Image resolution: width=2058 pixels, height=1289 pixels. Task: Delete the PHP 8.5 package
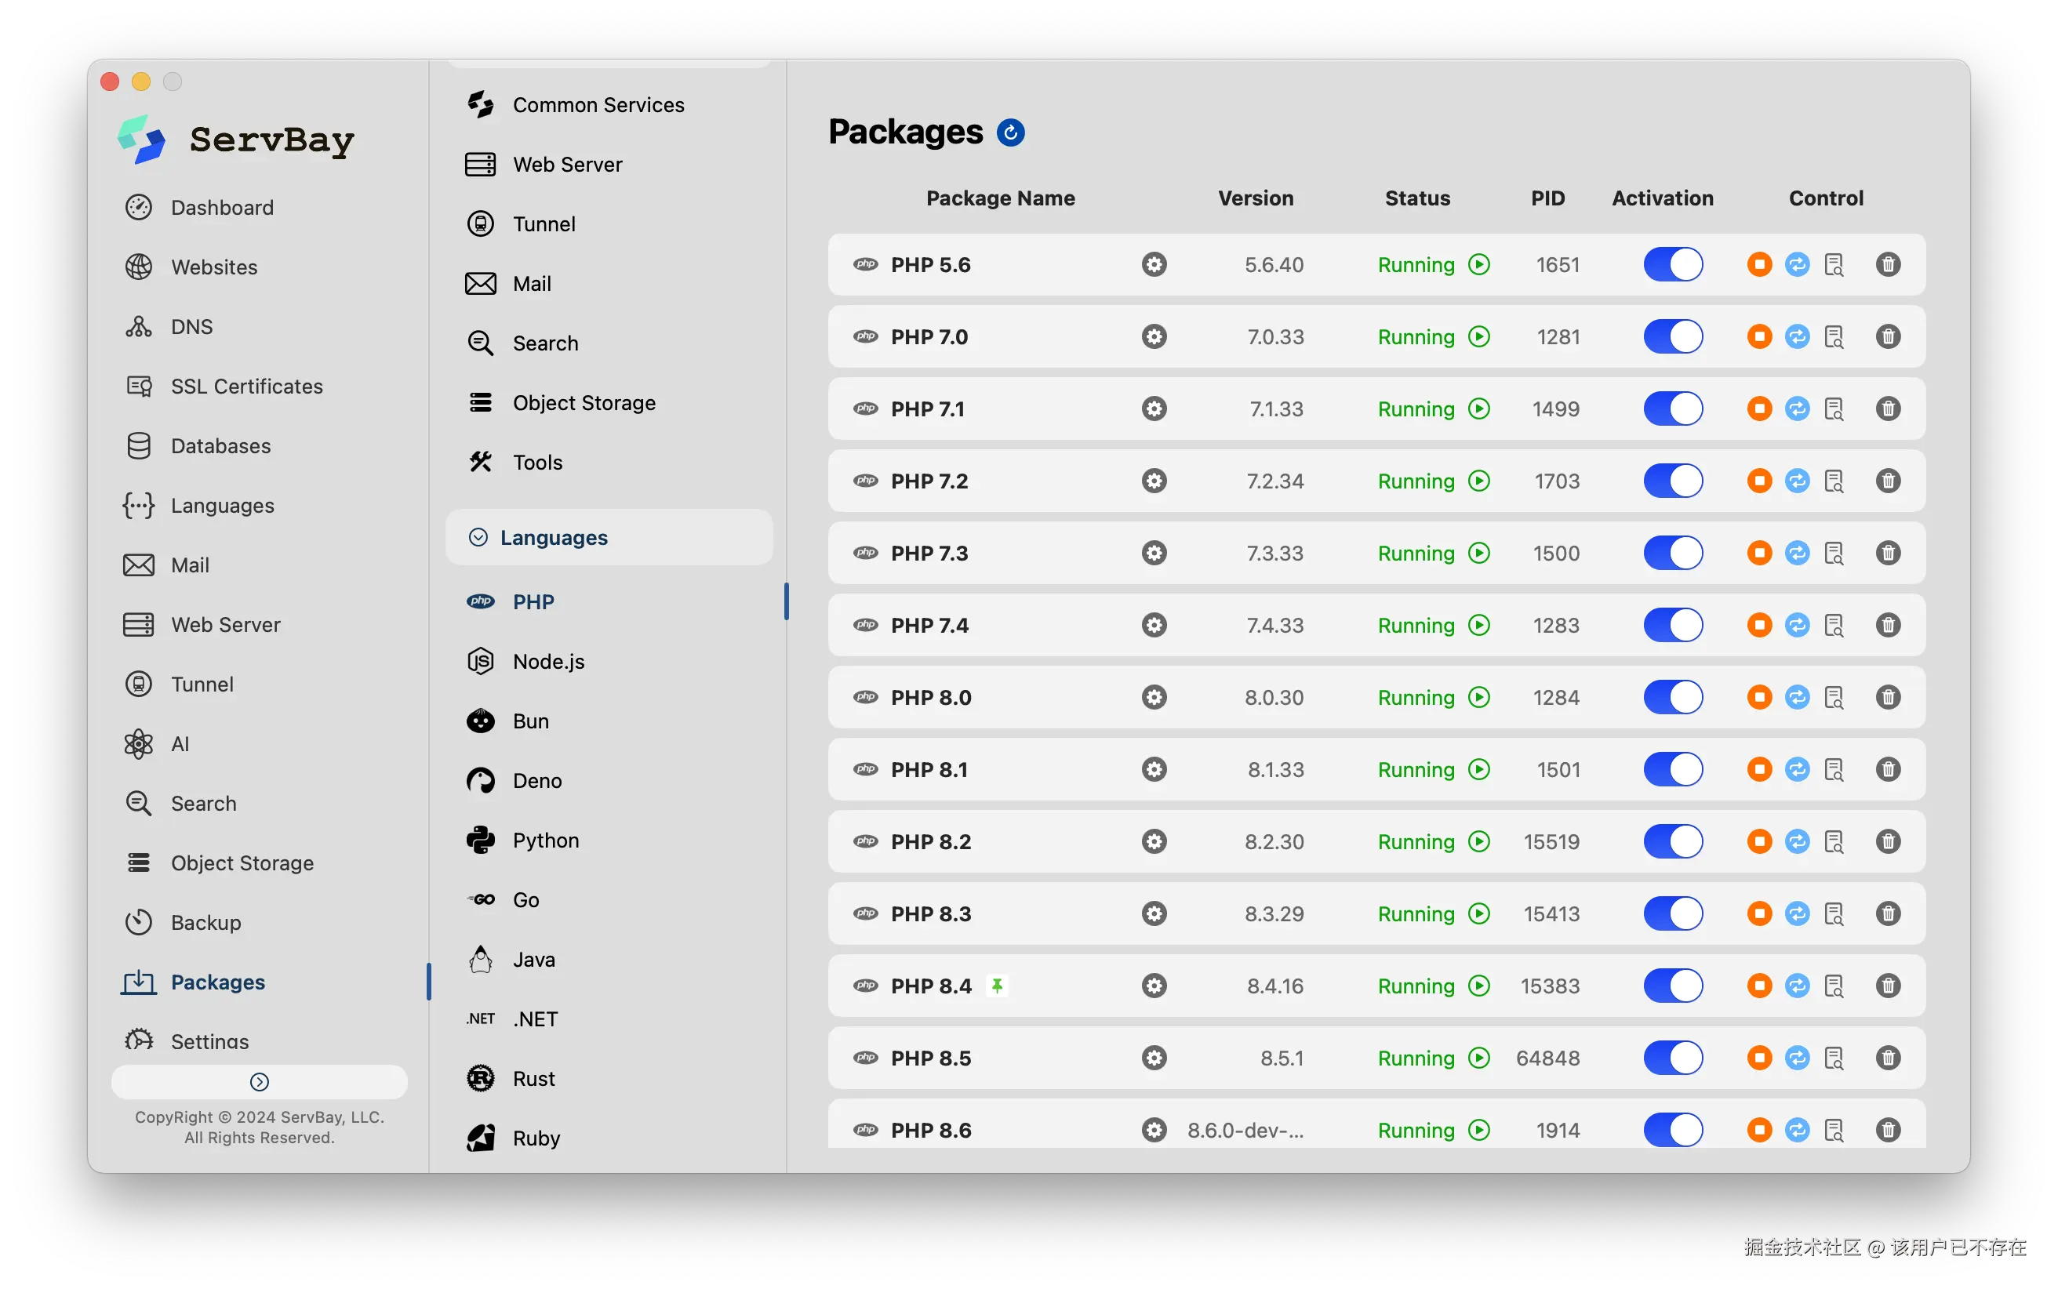point(1888,1058)
